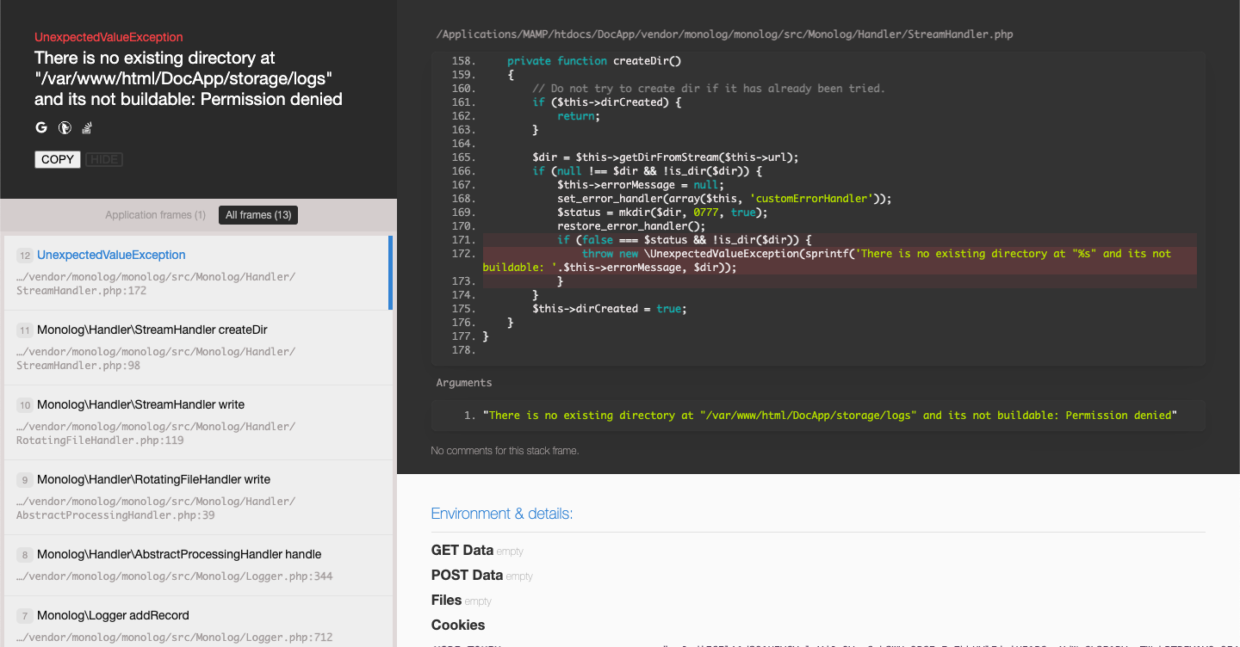
Task: Search the error on DuckDuckGo
Action: click(65, 127)
